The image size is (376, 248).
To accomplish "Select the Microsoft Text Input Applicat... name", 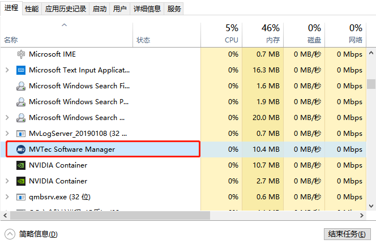I will pyautogui.click(x=79, y=70).
